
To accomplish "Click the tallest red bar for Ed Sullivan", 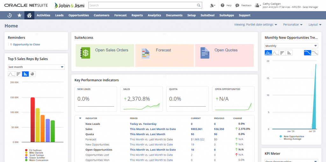I will coord(32,120).
